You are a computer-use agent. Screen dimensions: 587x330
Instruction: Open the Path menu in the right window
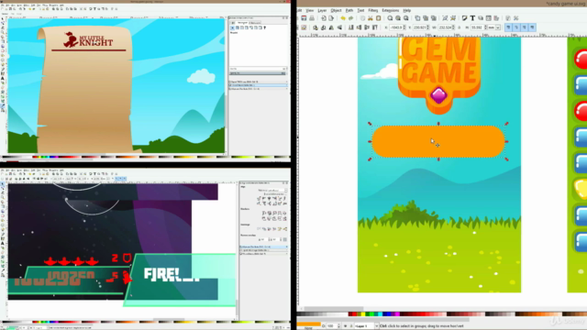click(x=349, y=10)
